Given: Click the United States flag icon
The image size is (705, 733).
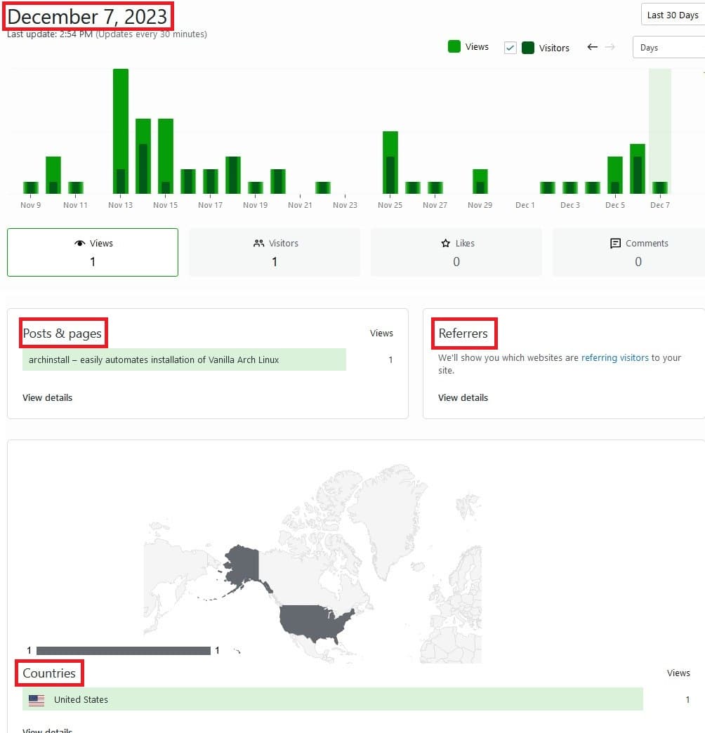Looking at the screenshot, I should tap(37, 700).
